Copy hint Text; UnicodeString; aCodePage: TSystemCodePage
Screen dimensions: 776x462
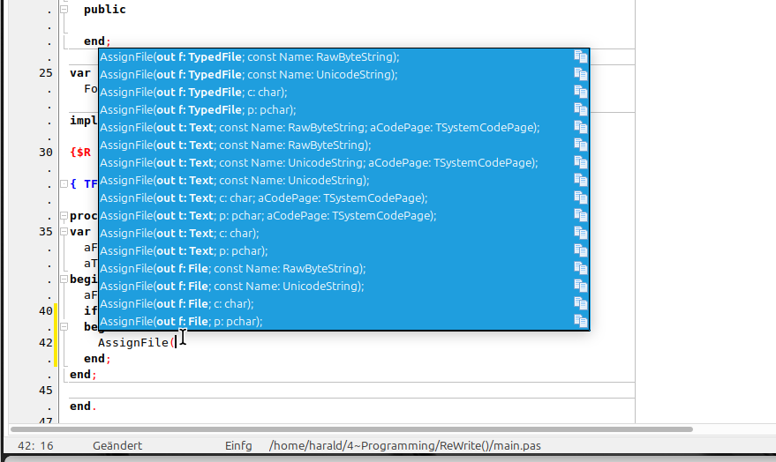581,162
